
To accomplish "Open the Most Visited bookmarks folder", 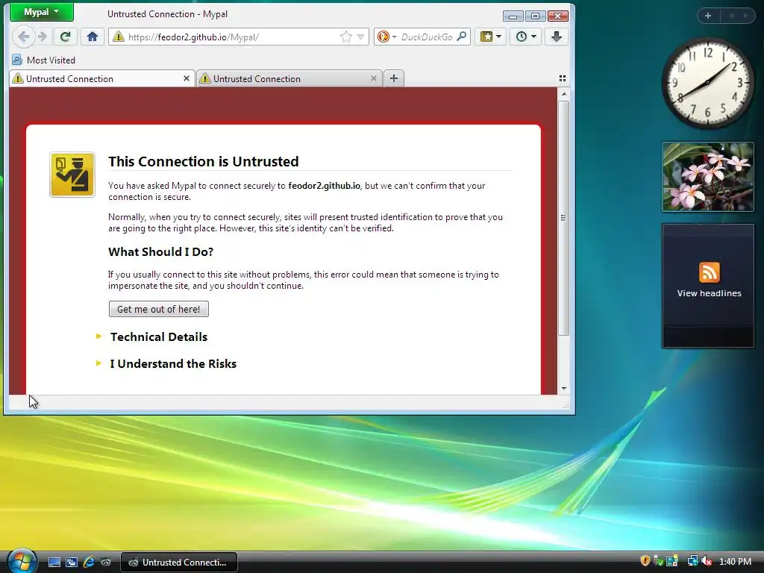I will [x=44, y=60].
